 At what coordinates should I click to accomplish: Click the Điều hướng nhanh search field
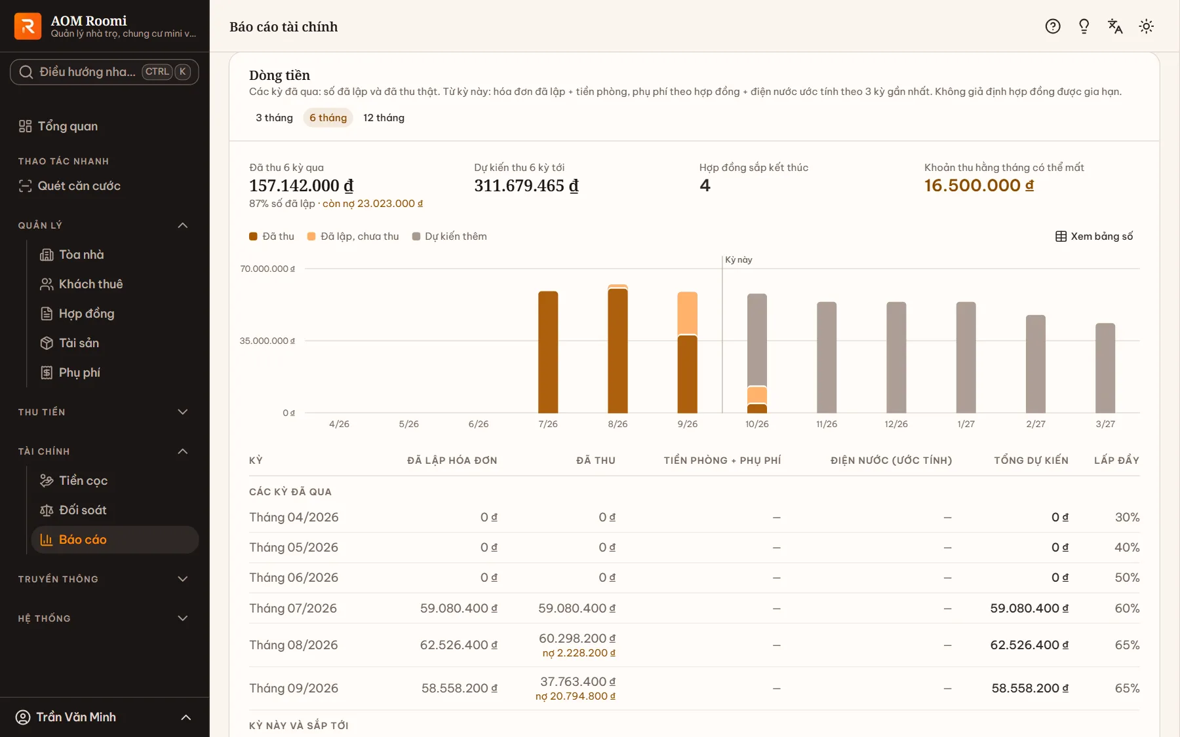tap(105, 72)
